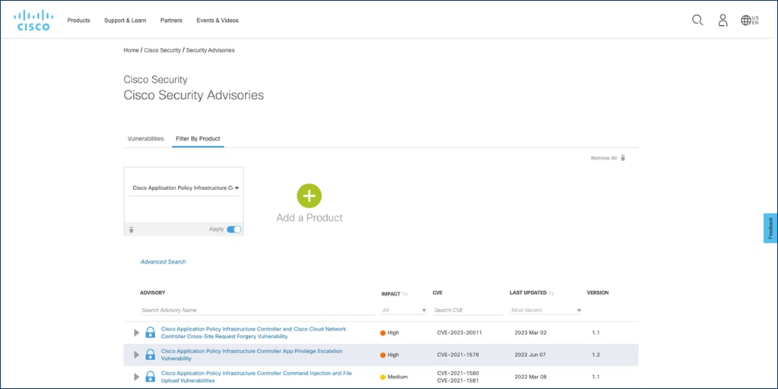The image size is (778, 389).
Task: Open the Support & Learn menu
Action: click(x=125, y=21)
